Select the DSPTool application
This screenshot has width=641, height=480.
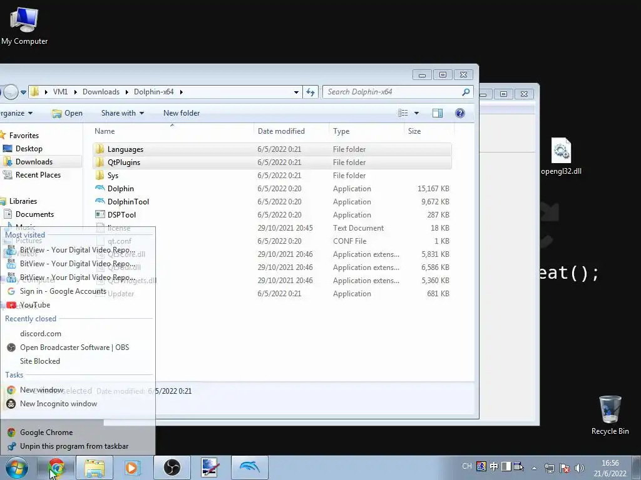(121, 215)
